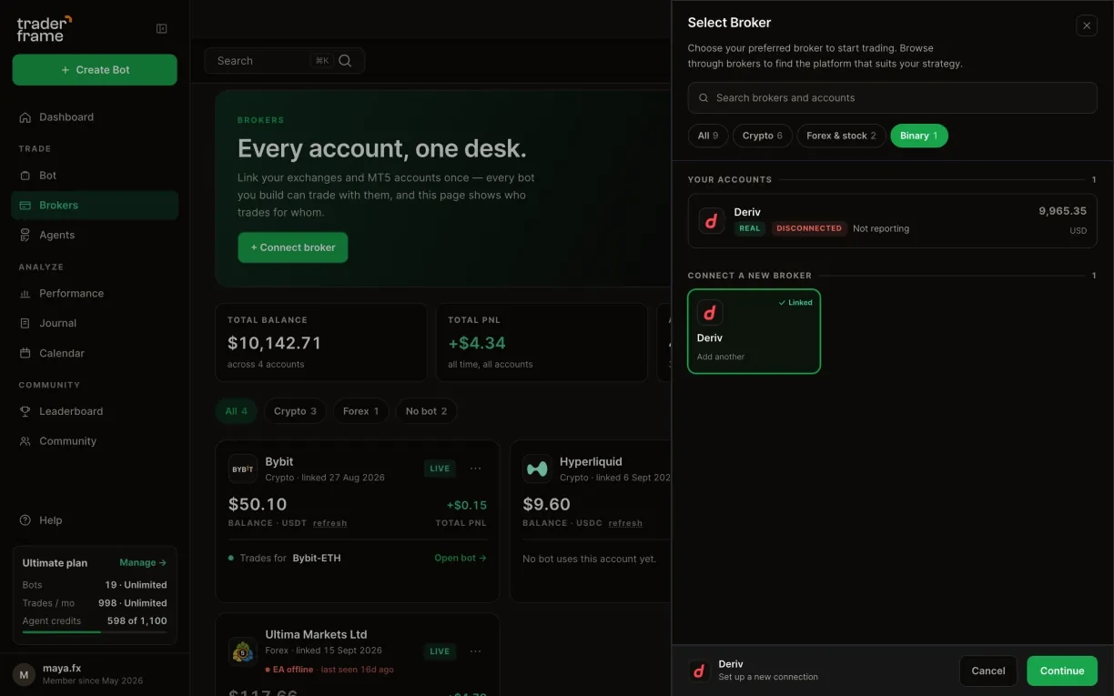Click the Hyperliquid logo icon
The width and height of the screenshot is (1114, 696).
[537, 469]
